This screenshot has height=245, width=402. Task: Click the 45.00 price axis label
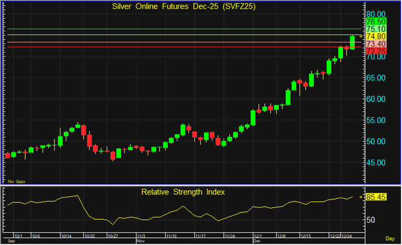[375, 163]
